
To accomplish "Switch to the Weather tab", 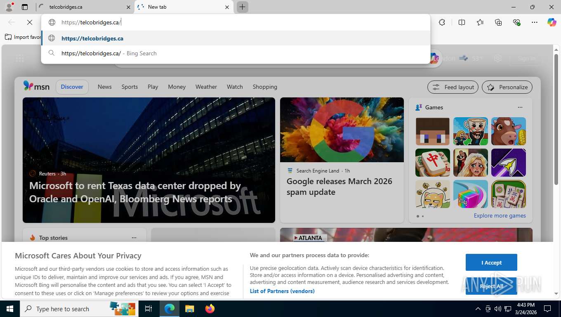I will [x=206, y=87].
